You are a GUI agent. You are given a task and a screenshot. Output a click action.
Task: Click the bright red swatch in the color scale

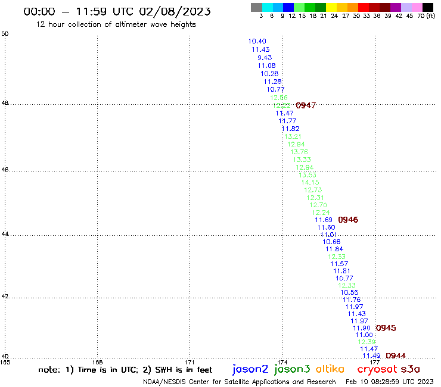click(363, 7)
